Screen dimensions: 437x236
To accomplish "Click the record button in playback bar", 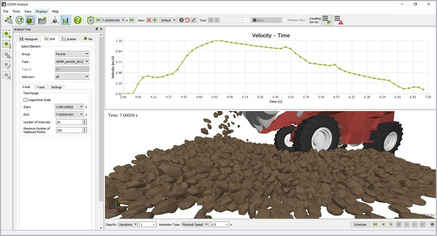I will coord(432,224).
